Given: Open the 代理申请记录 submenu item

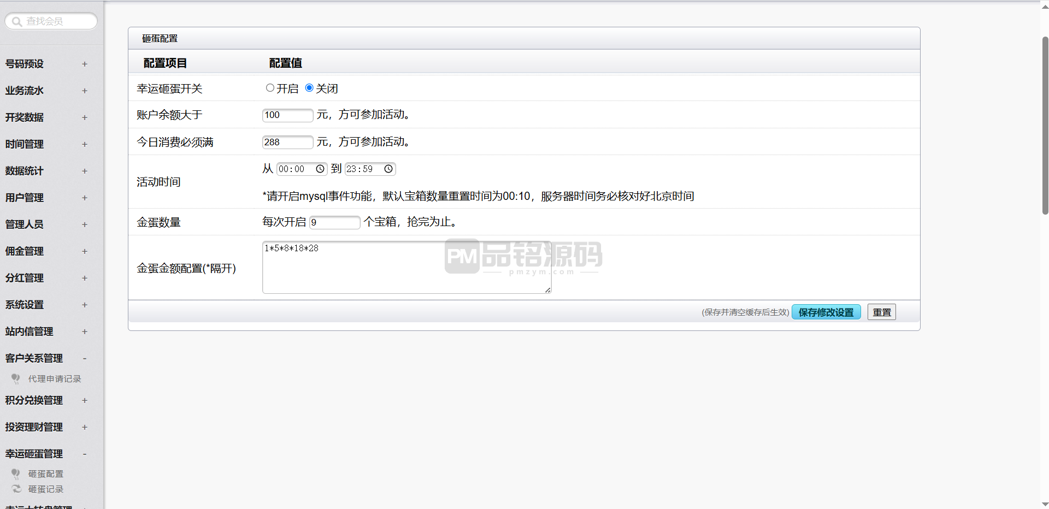Looking at the screenshot, I should (55, 378).
